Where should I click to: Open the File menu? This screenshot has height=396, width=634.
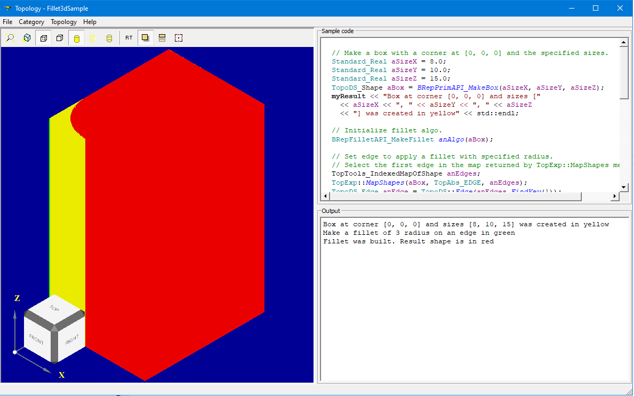[8, 22]
